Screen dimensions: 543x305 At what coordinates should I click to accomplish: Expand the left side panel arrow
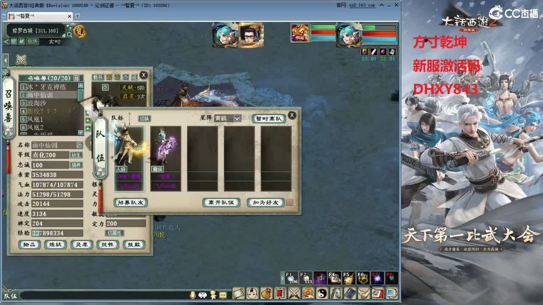coord(6,60)
